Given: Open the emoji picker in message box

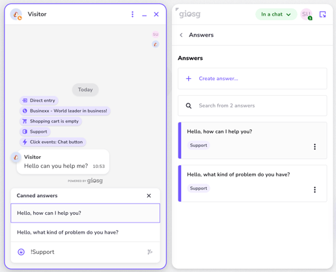Looking at the screenshot, I should coord(21,252).
